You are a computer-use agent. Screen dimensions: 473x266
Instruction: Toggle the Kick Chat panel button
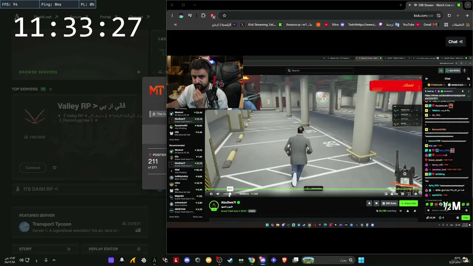click(x=455, y=42)
